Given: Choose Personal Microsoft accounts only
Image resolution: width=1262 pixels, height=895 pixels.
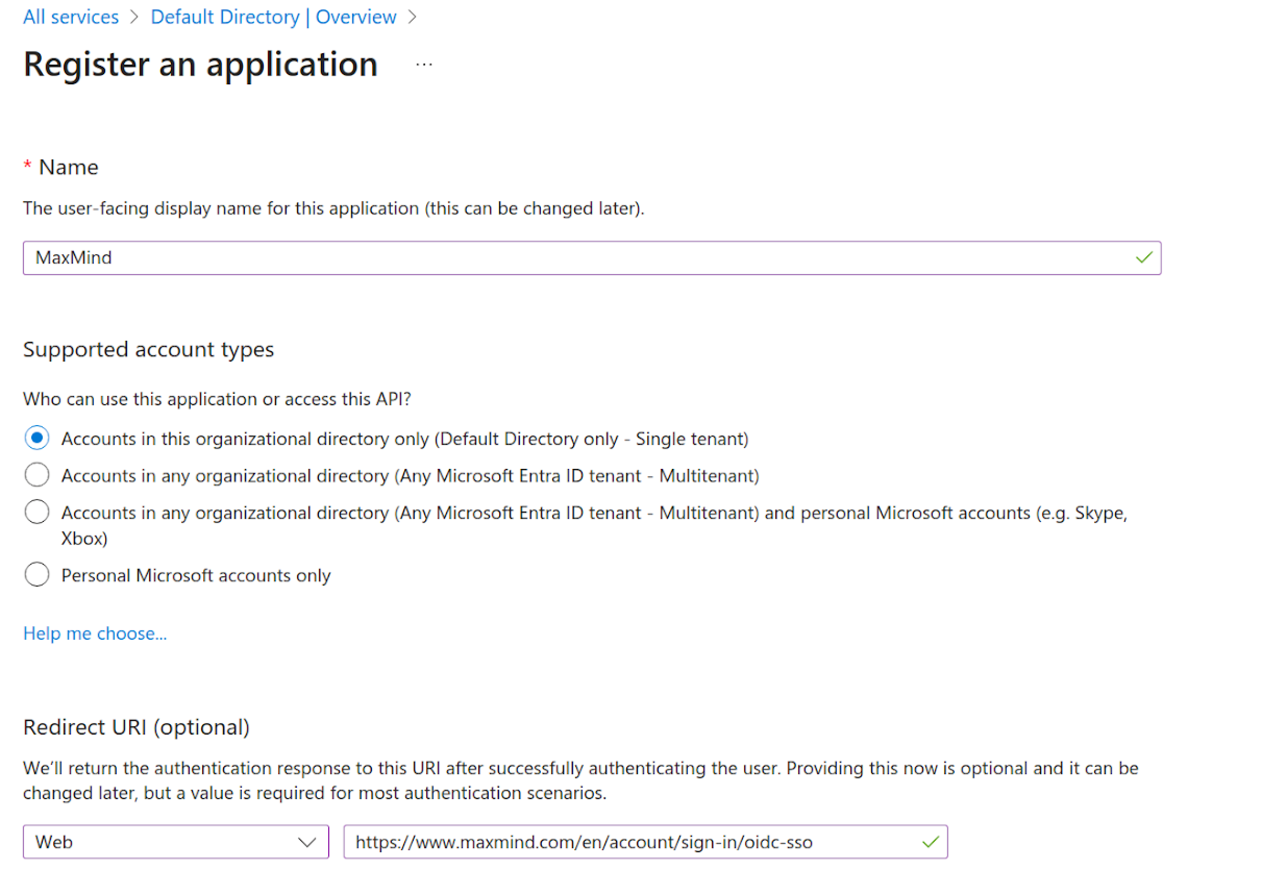Looking at the screenshot, I should click(x=37, y=575).
